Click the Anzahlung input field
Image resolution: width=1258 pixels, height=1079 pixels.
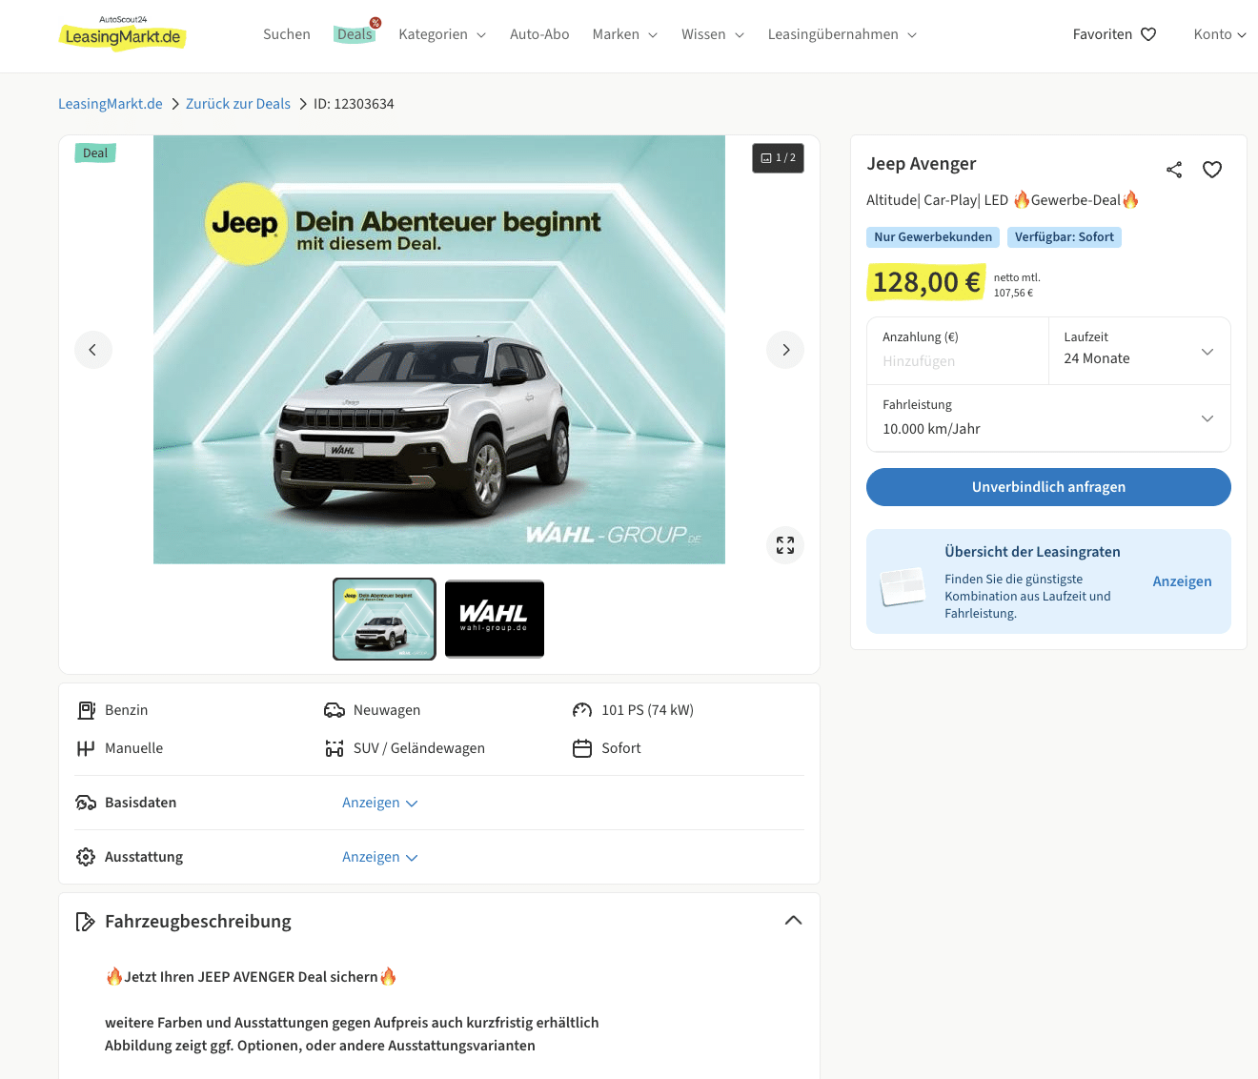957,361
